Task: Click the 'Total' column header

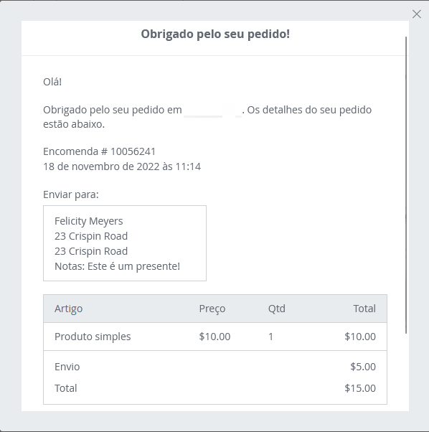Action: tap(364, 309)
